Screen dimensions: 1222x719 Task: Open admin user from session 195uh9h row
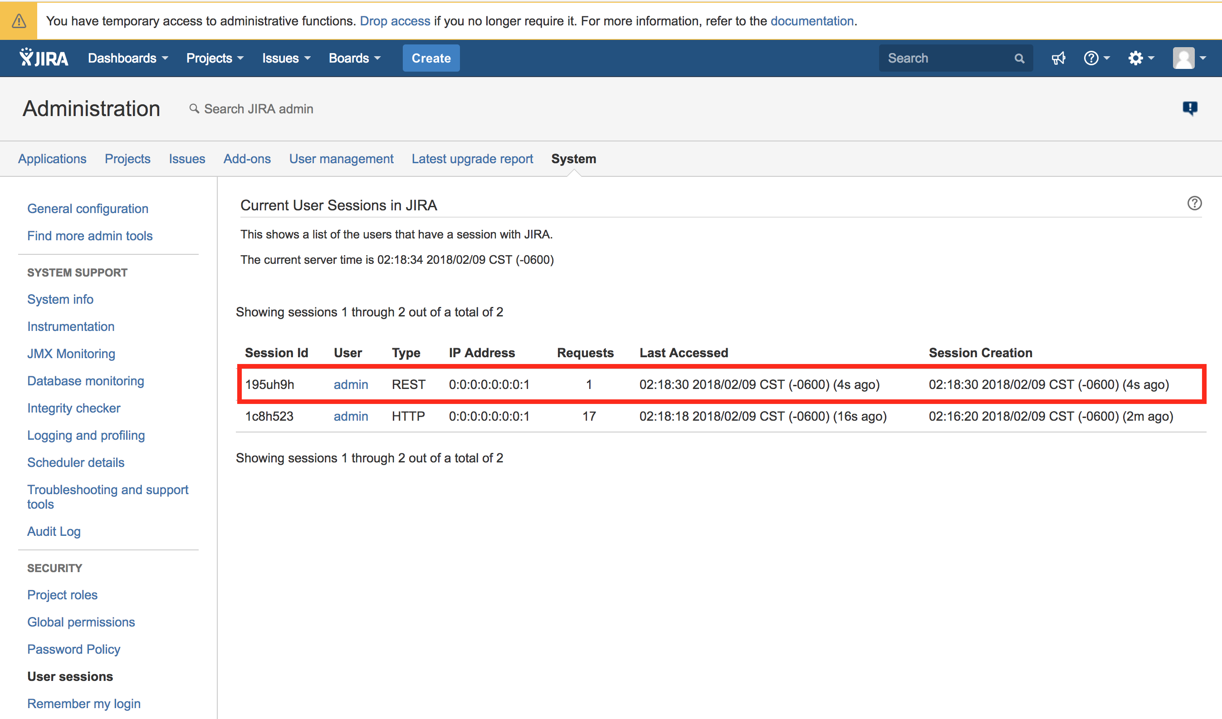[x=351, y=384]
